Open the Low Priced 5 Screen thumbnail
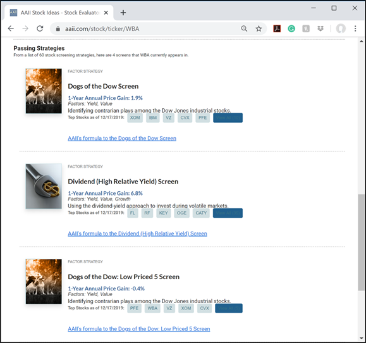This screenshot has height=343, width=366. point(44,282)
